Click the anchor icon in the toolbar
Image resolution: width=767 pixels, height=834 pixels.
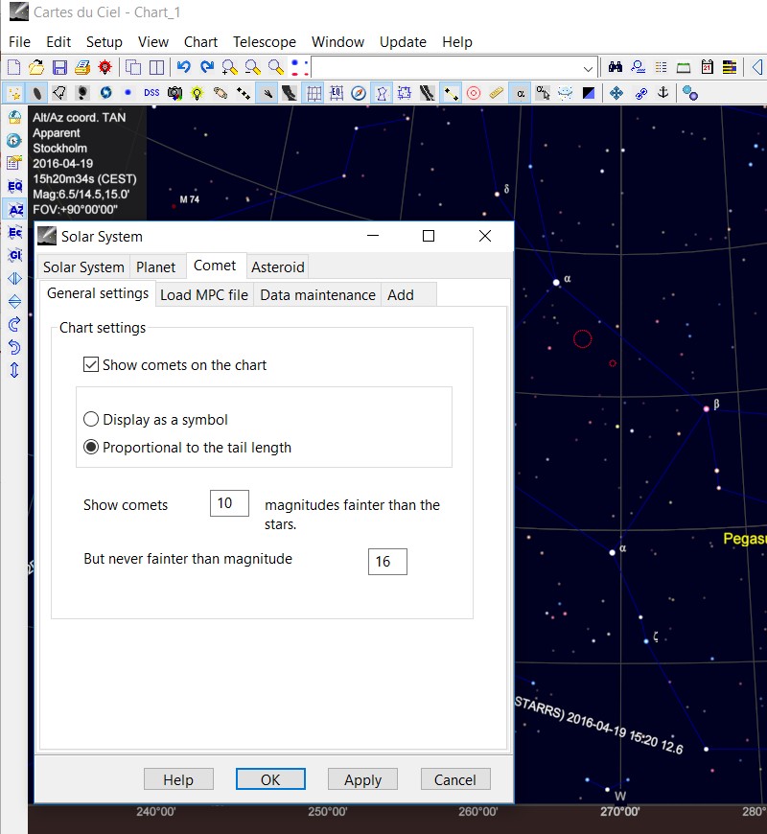pos(663,93)
